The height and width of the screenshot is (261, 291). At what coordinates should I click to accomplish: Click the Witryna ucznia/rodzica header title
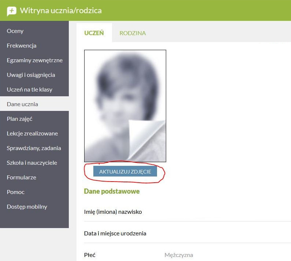61,10
